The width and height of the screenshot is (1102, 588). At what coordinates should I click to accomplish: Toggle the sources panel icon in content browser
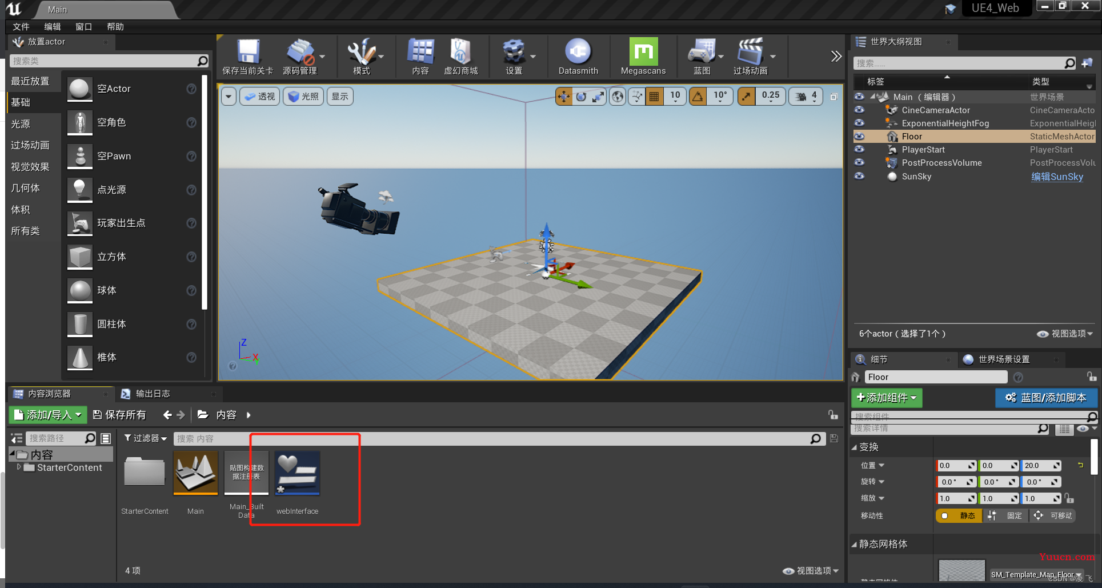[x=17, y=438]
